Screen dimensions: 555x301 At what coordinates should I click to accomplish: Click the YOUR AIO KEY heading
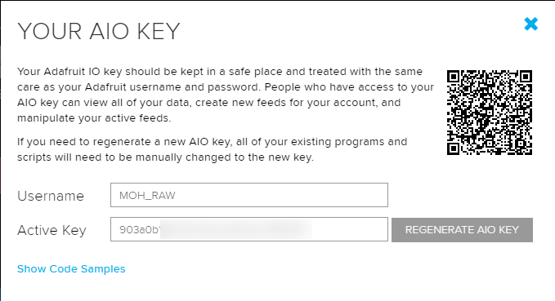[99, 32]
